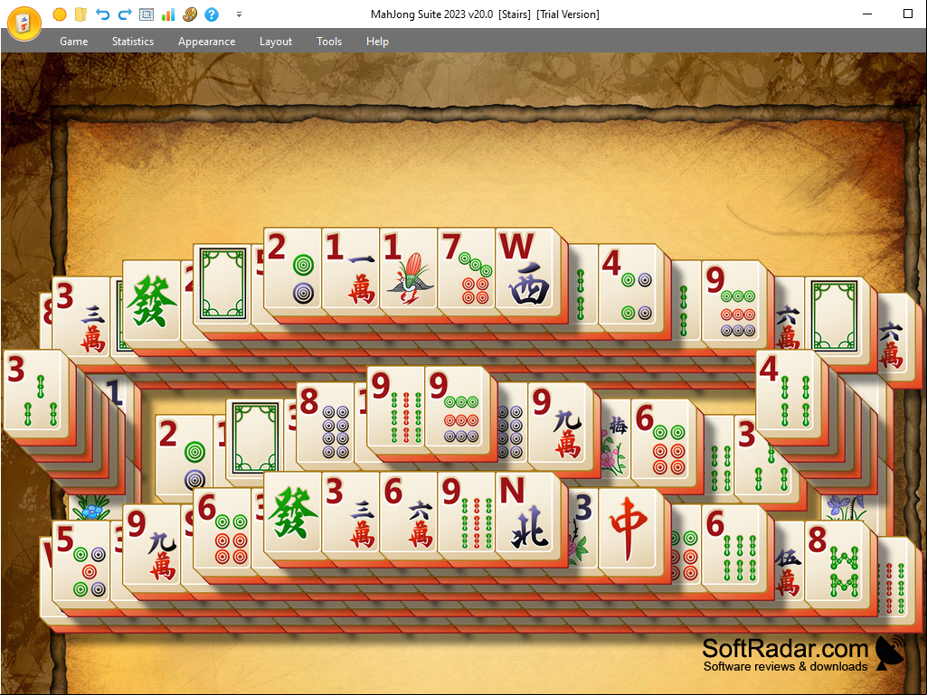Open the Game menu
This screenshot has width=927, height=695.
click(74, 42)
